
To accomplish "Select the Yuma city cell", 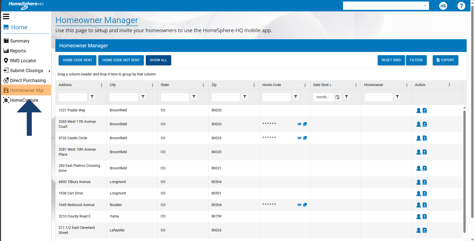I will tap(132, 216).
